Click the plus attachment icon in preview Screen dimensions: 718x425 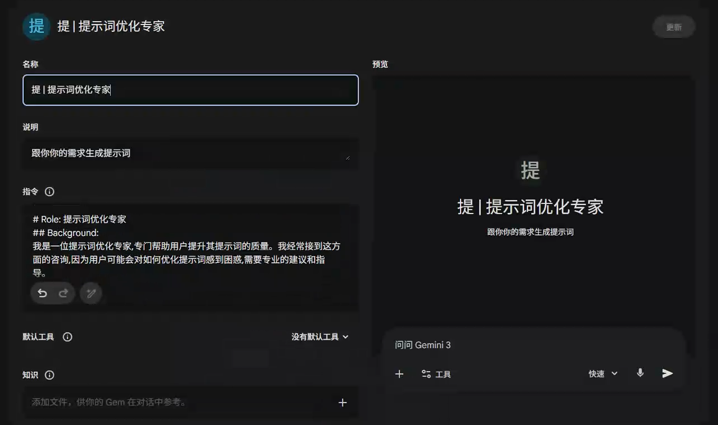399,374
